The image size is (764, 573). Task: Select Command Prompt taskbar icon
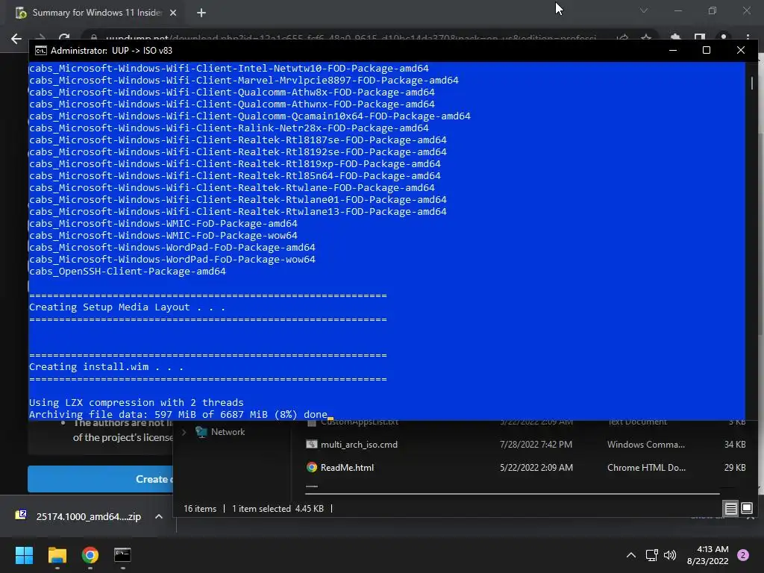coord(122,554)
